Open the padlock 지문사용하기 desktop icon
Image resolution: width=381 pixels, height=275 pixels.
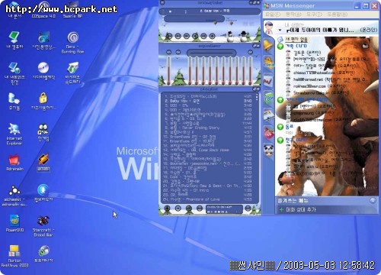click(x=43, y=102)
